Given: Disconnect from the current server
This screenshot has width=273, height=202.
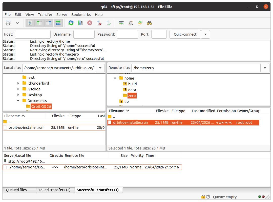Looking at the screenshot, I should (x=99, y=23).
